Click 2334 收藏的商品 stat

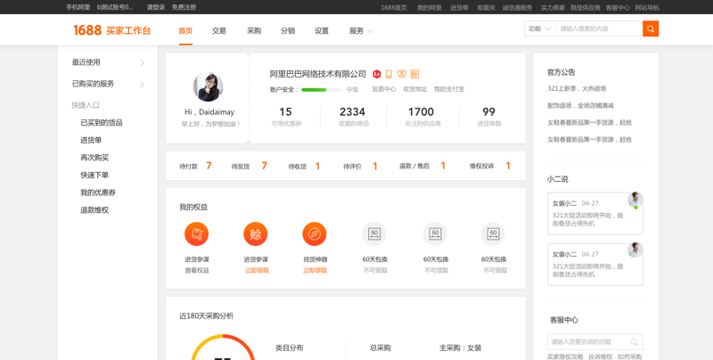pyautogui.click(x=353, y=117)
